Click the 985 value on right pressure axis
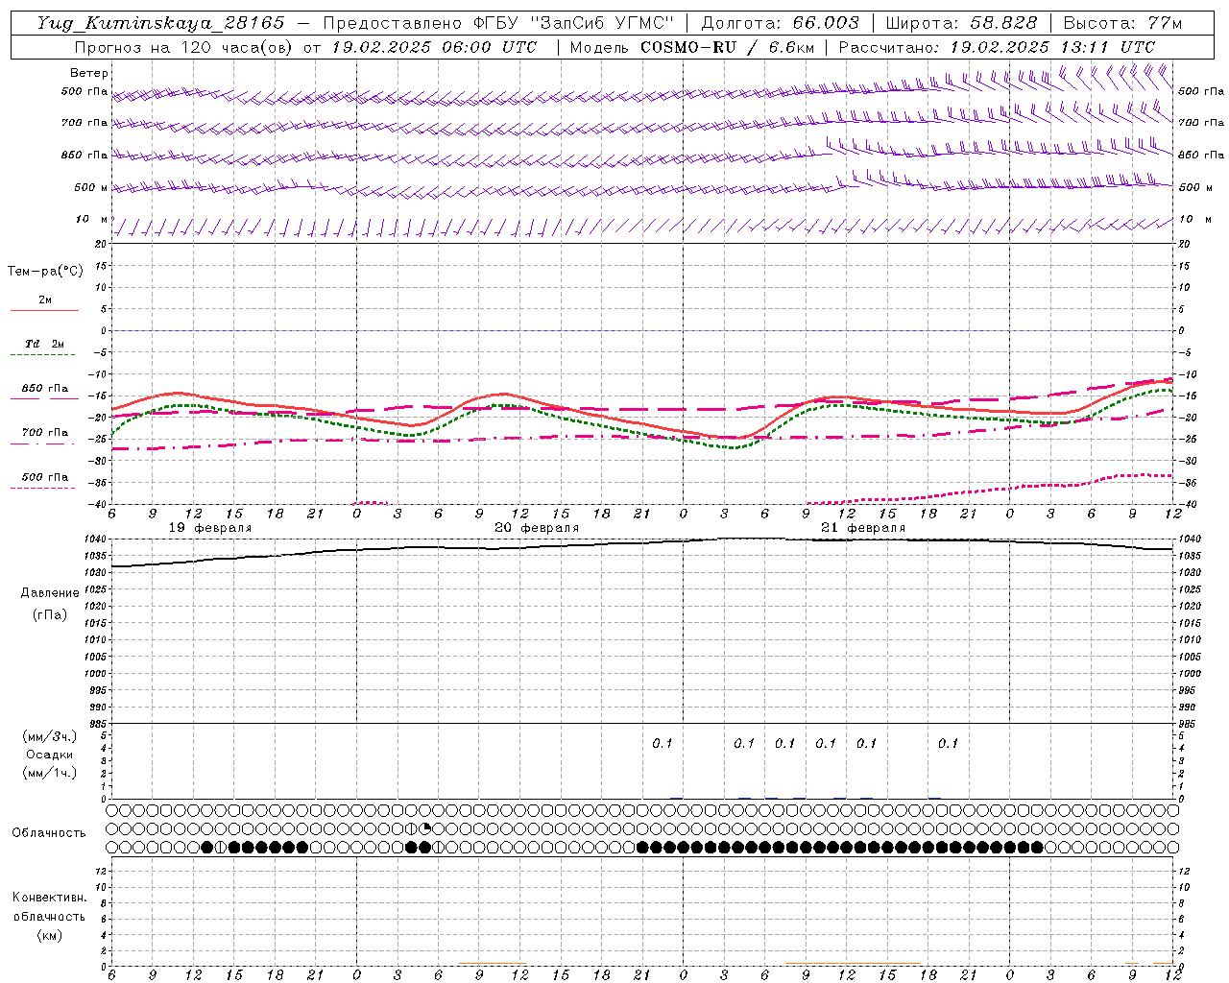The width and height of the screenshot is (1229, 983). point(1189,724)
